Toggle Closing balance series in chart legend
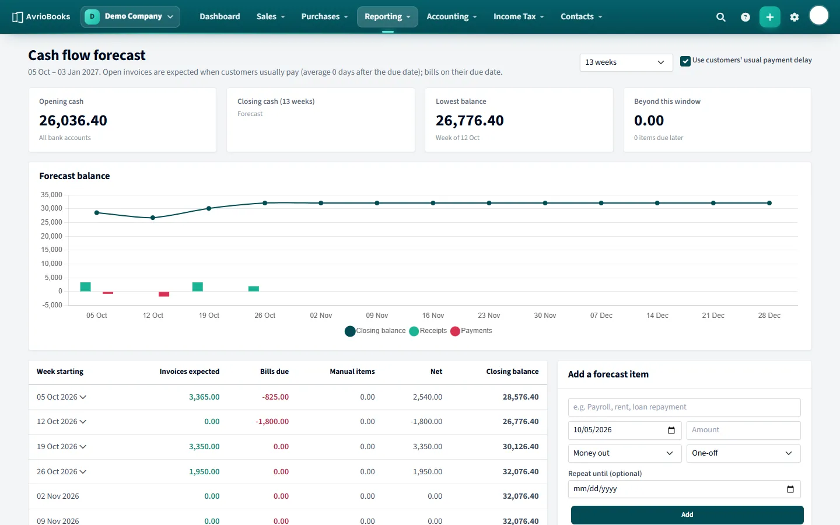Screen dimensions: 840x525 [x=375, y=331]
